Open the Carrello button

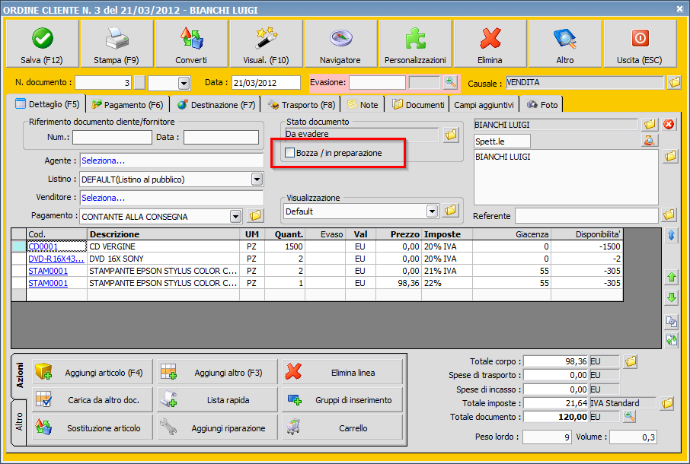tap(343, 427)
